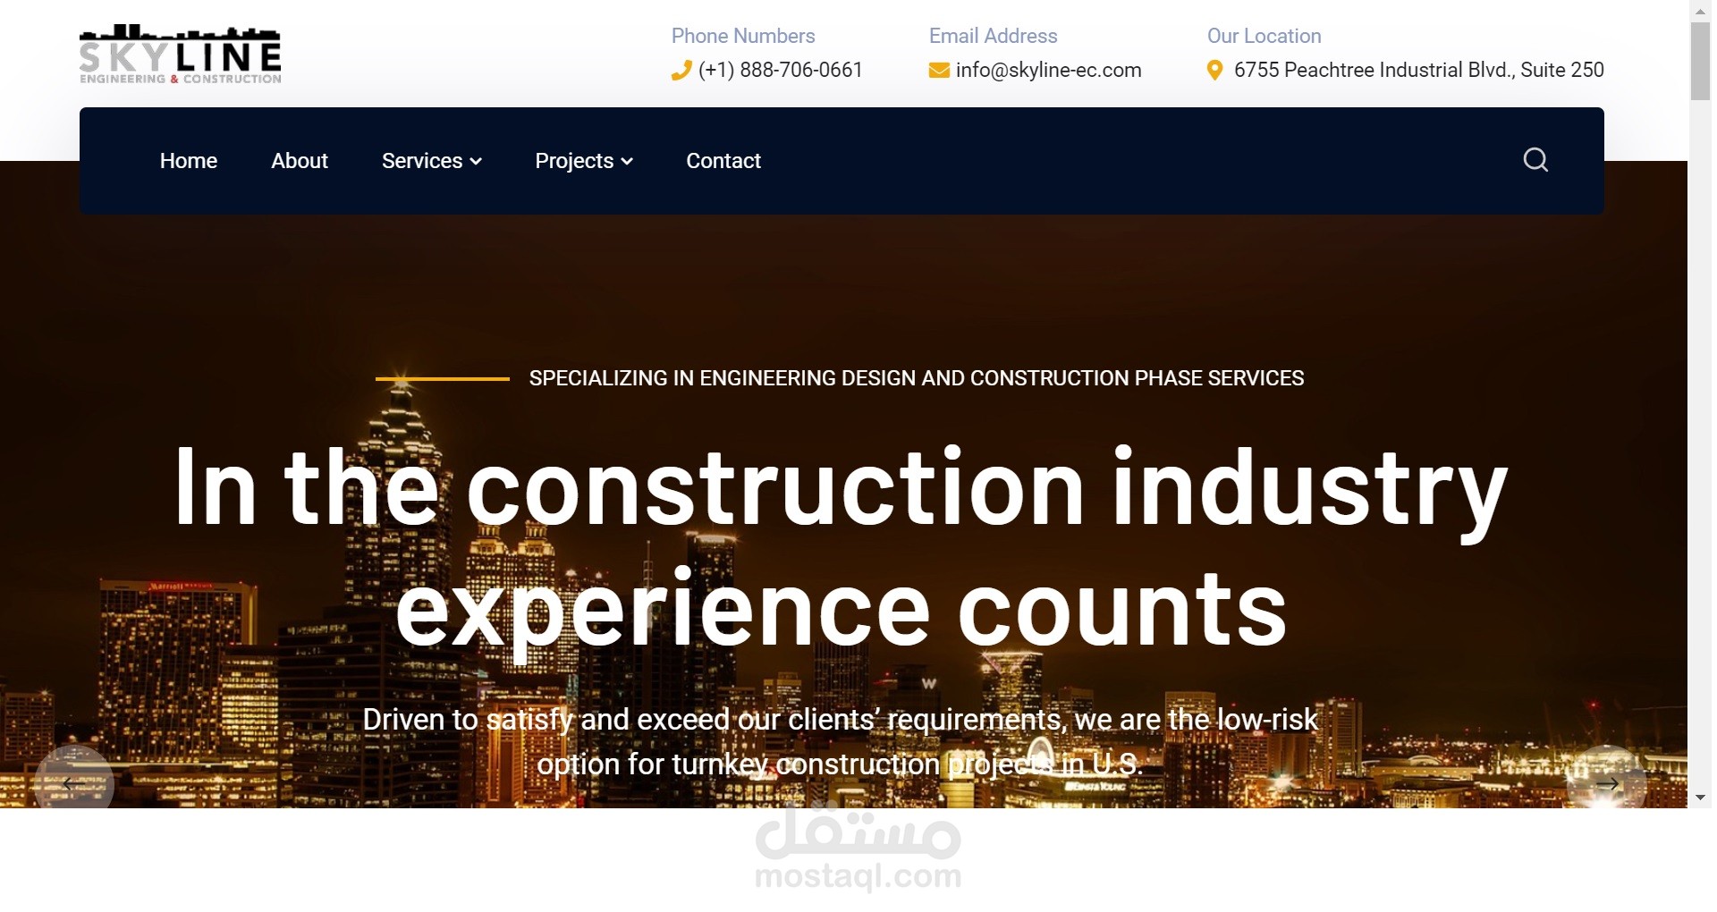Select the Home menu item
The image size is (1717, 912).
click(188, 161)
